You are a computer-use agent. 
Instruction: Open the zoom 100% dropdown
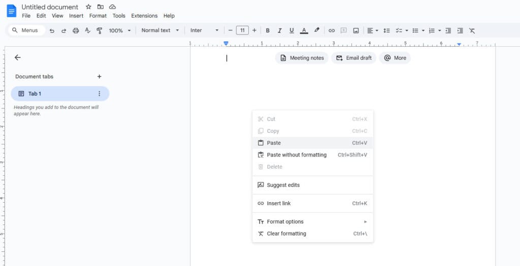[120, 30]
